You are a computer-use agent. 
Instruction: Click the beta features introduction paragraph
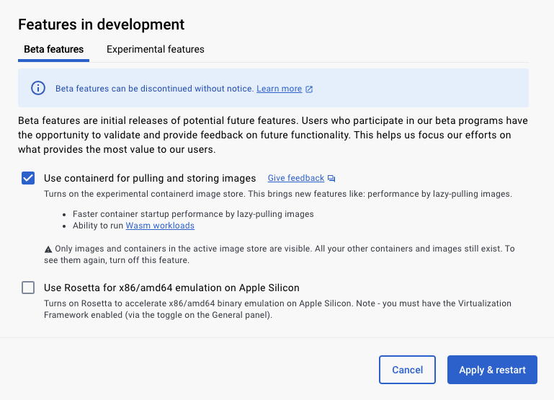click(274, 135)
